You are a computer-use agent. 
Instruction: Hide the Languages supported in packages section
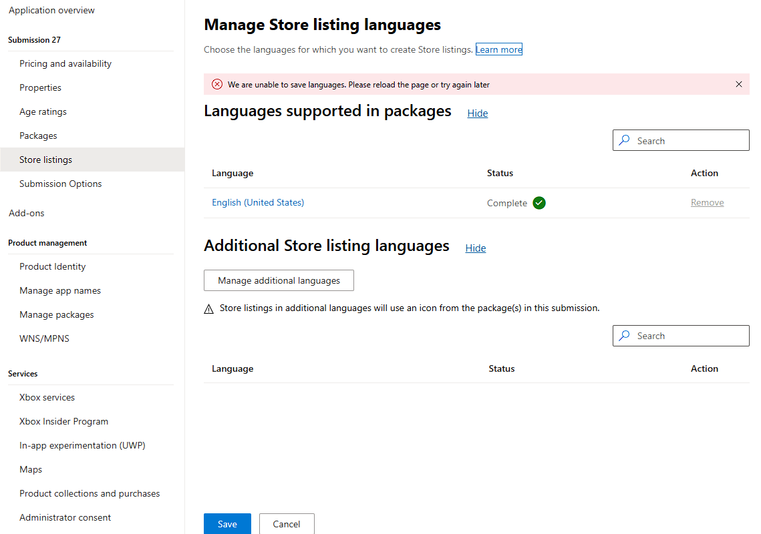pos(478,113)
